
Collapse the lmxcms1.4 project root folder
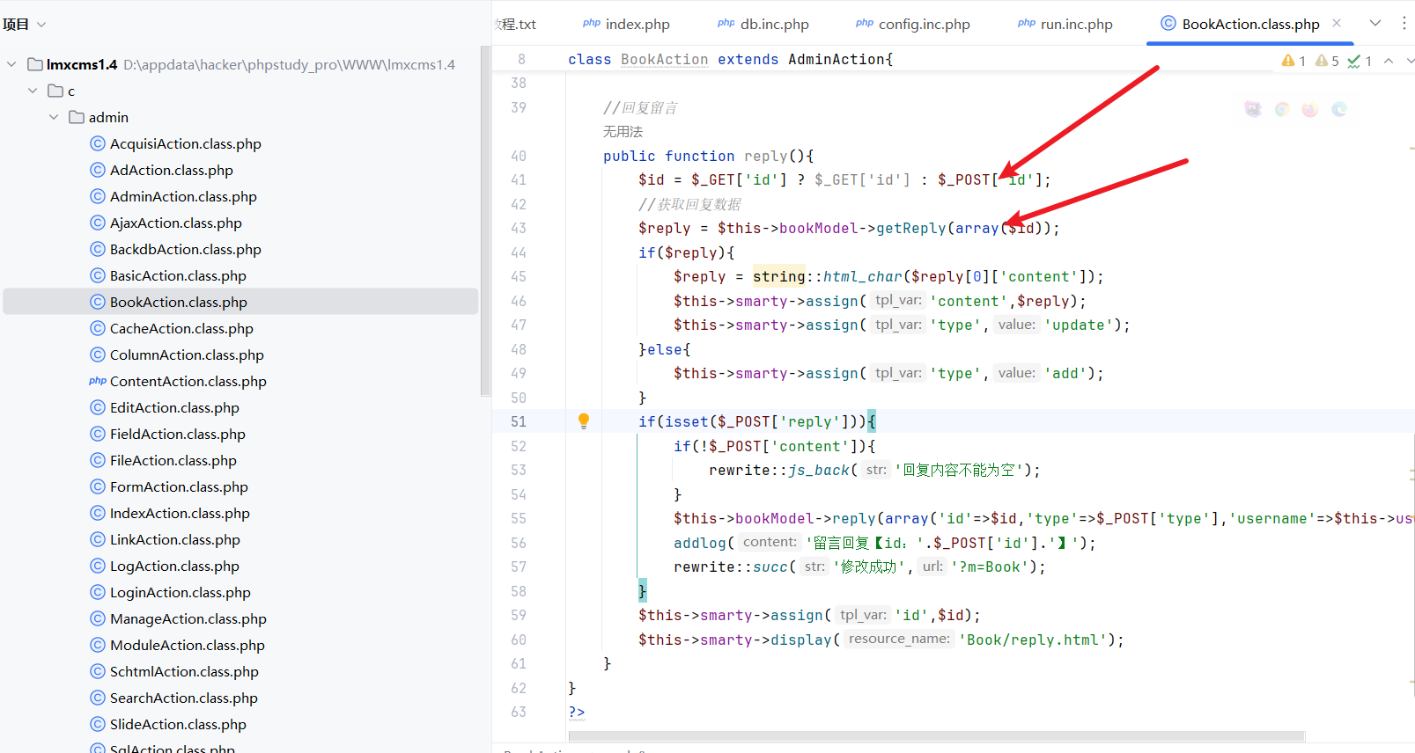pos(11,64)
